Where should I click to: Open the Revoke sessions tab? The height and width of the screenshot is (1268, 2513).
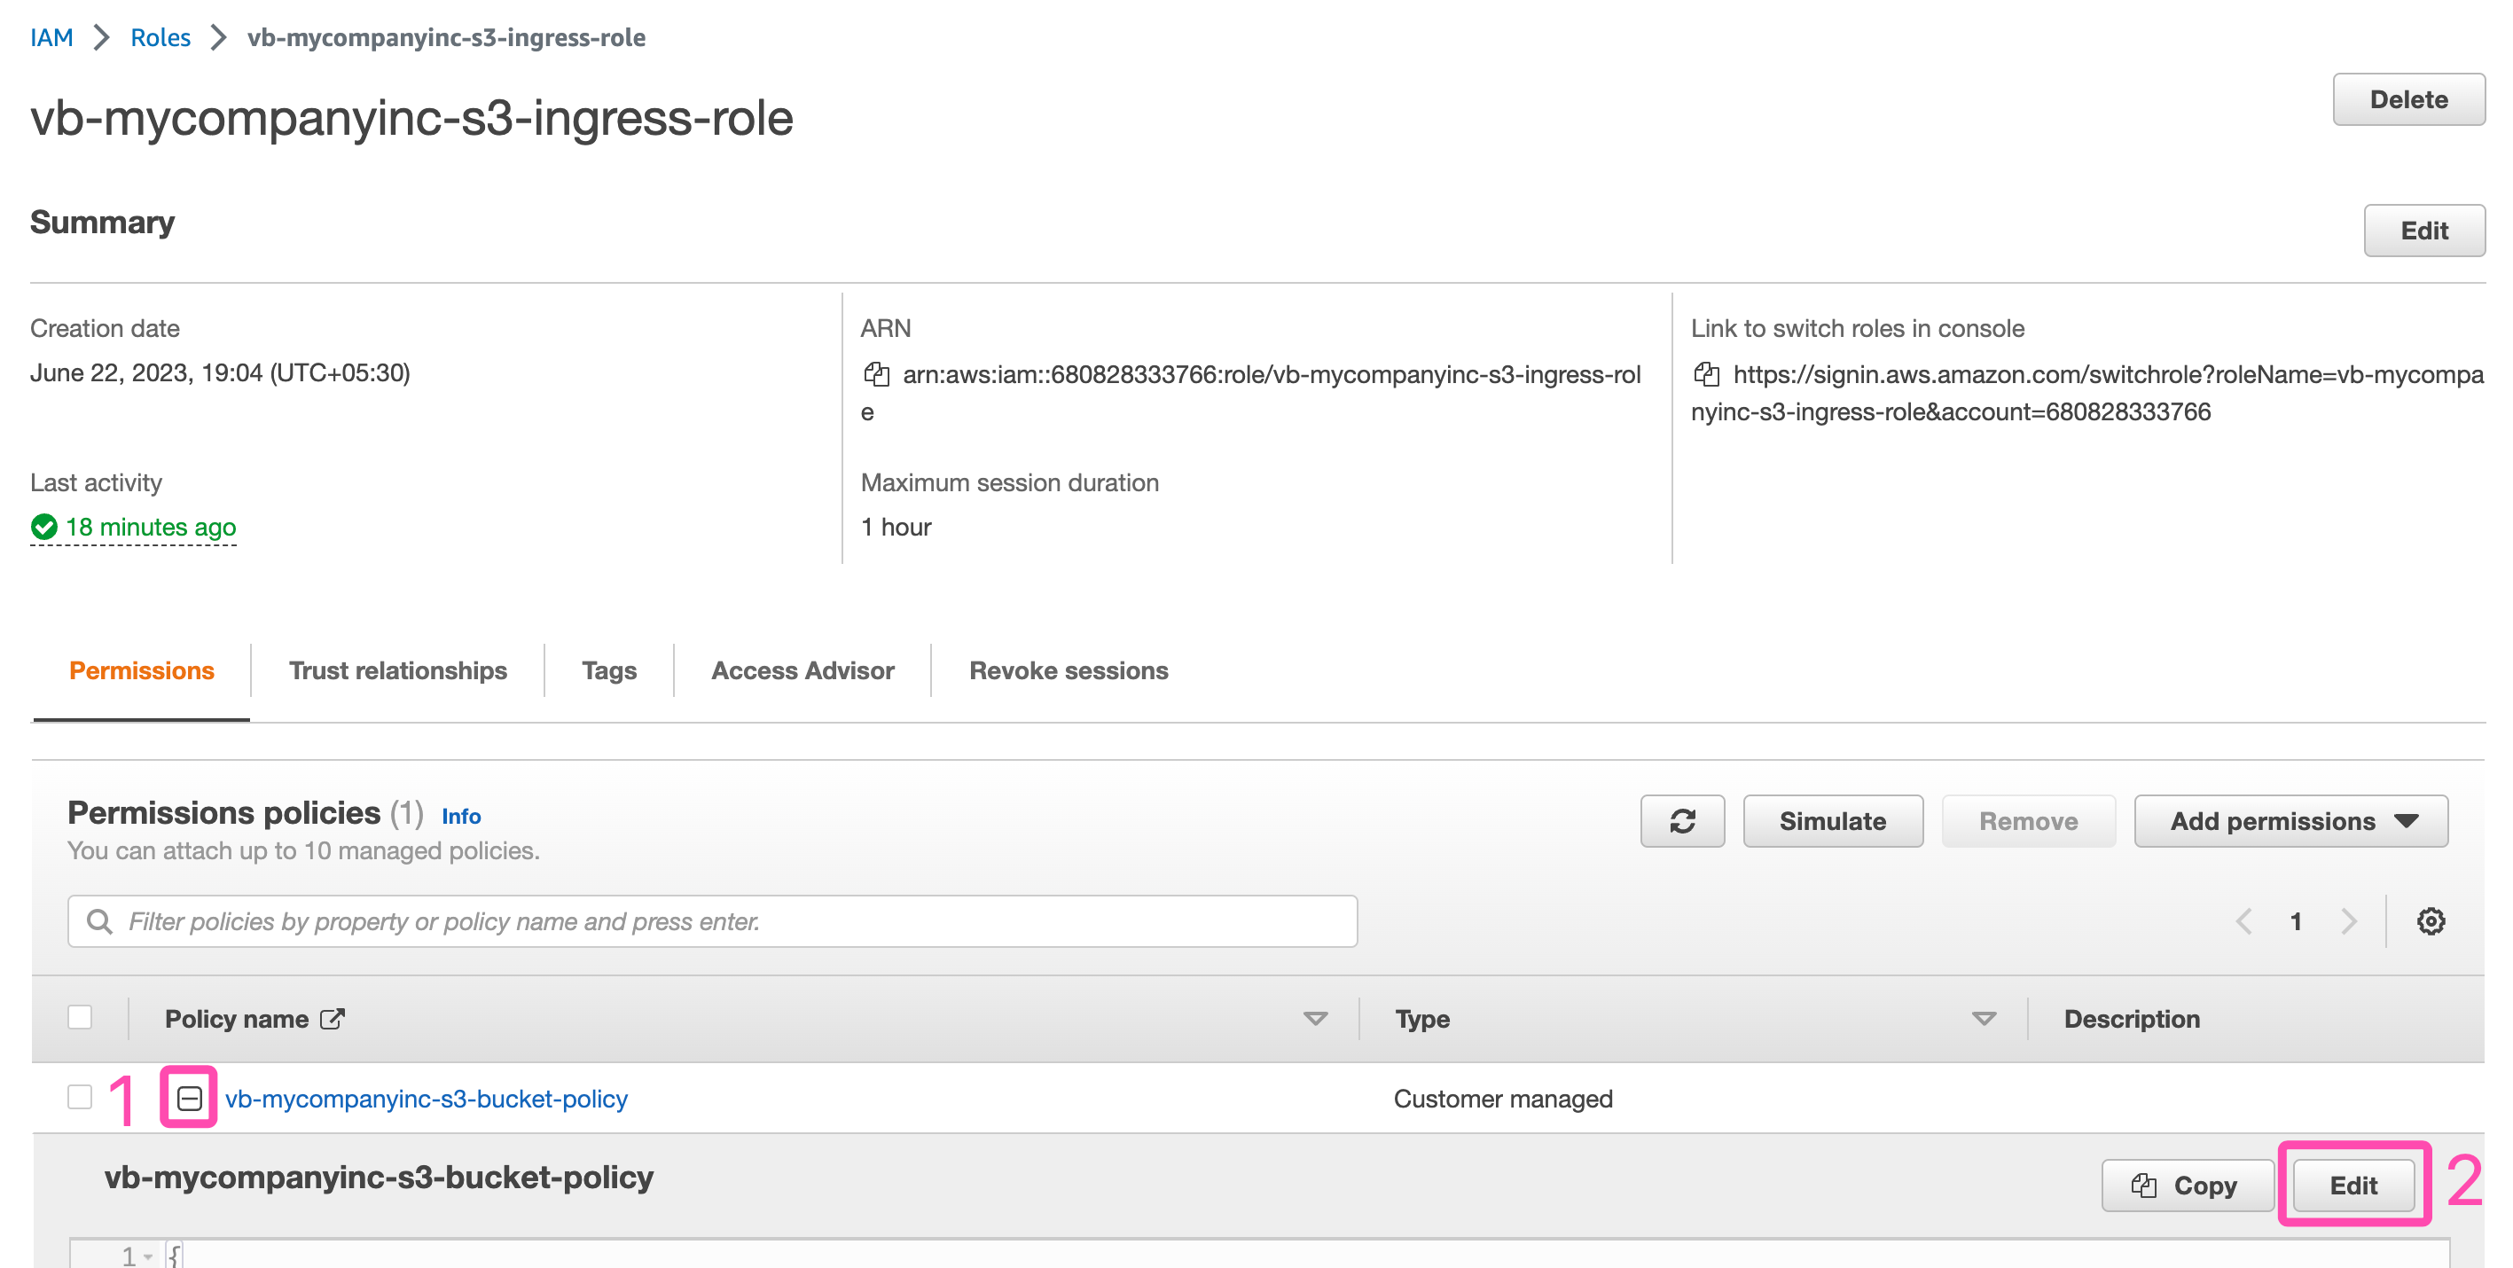click(x=1069, y=670)
